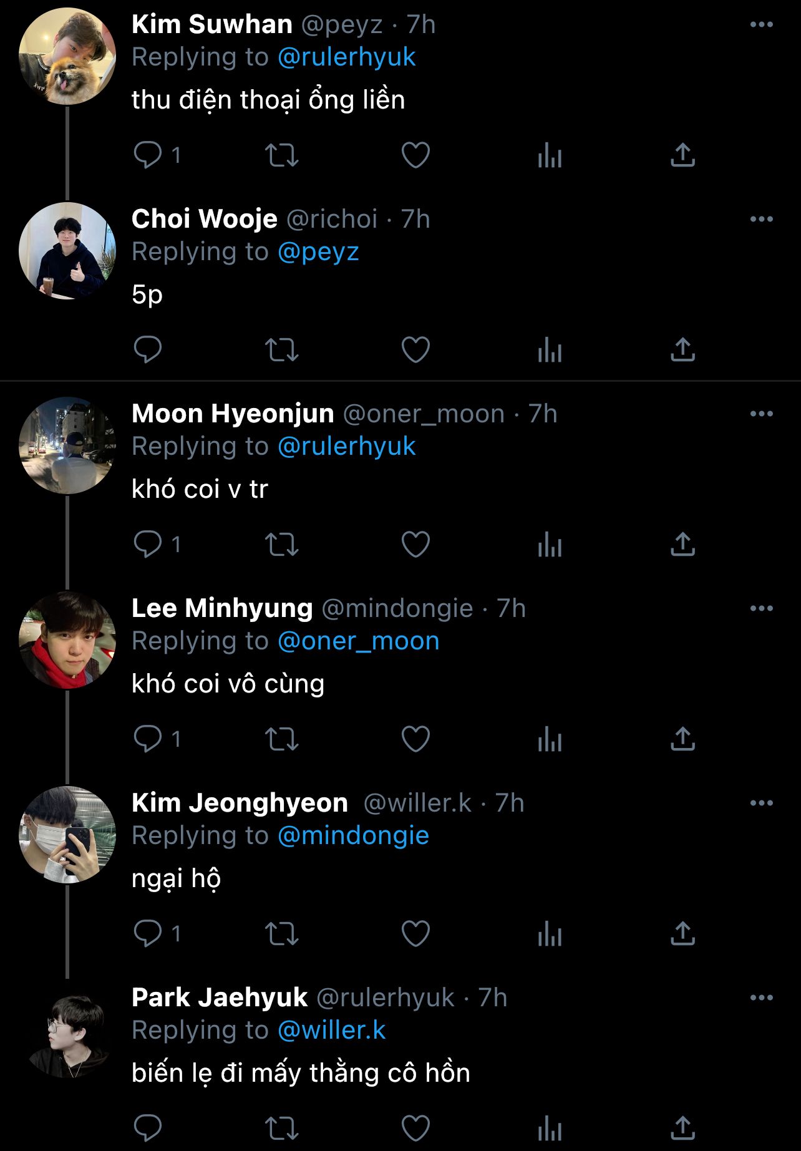Open the three-dot menu on Choi Wooje's tweet
The image size is (801, 1151).
click(761, 220)
